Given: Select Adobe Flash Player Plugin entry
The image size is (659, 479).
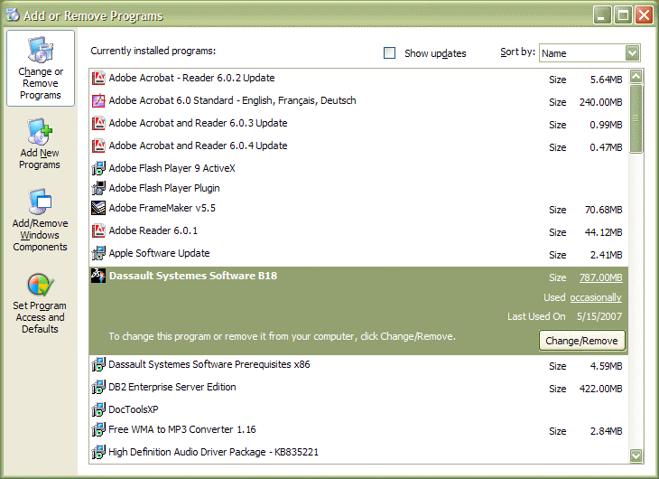Looking at the screenshot, I should tap(358, 188).
